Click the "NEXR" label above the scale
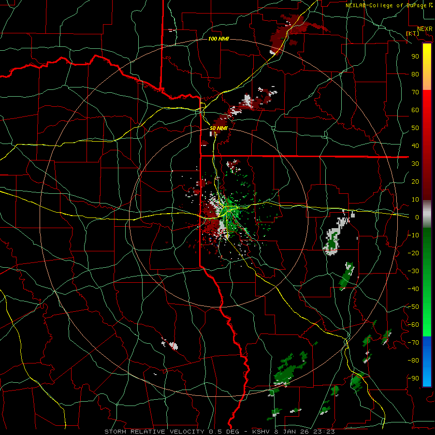 coord(425,29)
